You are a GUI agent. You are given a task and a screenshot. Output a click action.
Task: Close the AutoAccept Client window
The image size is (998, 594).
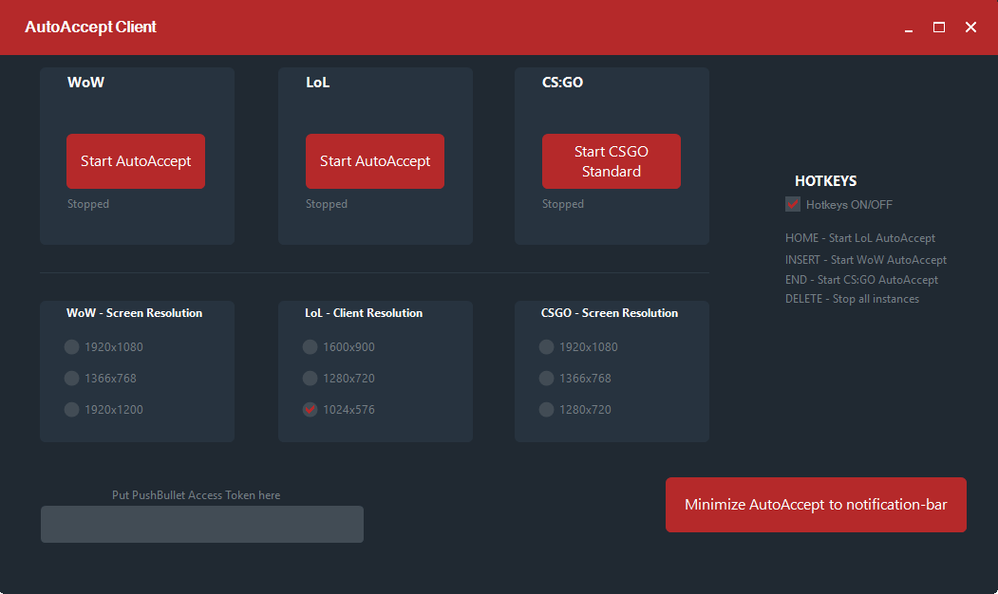(x=970, y=28)
